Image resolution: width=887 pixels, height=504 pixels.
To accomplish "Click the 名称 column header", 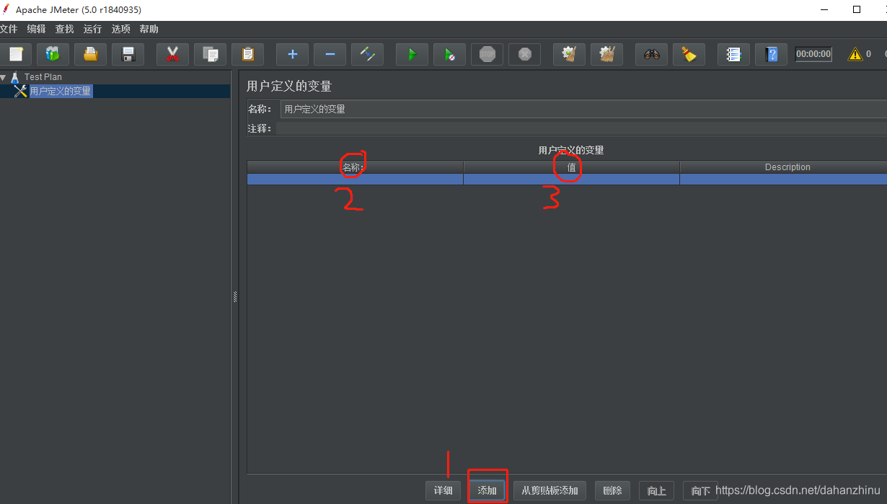I will click(x=355, y=167).
